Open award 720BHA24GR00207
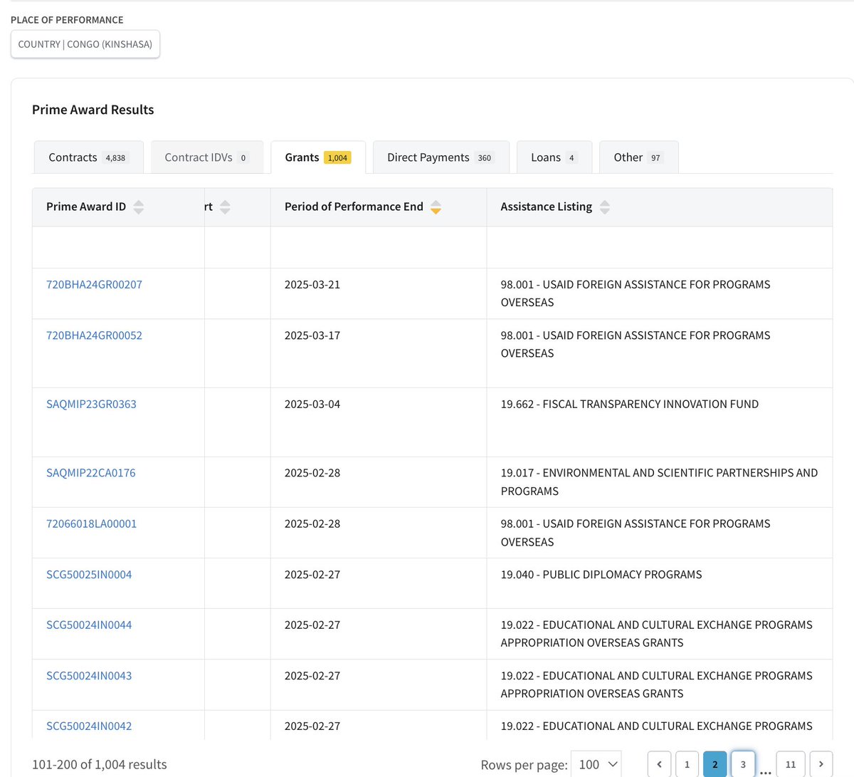This screenshot has height=777, width=854. tap(94, 284)
